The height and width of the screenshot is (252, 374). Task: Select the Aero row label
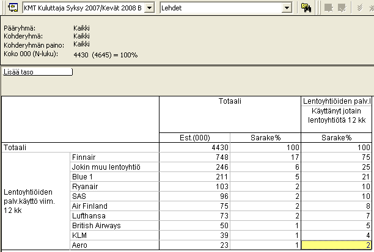pos(114,245)
